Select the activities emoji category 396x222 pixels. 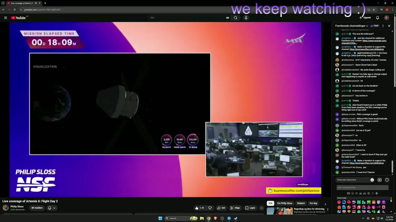(x=368, y=193)
